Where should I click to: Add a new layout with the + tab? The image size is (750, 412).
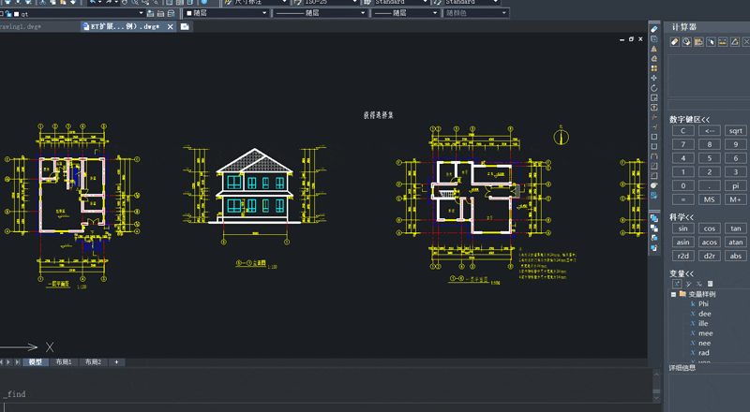click(x=116, y=362)
